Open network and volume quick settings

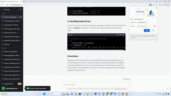pyautogui.click(x=159, y=94)
